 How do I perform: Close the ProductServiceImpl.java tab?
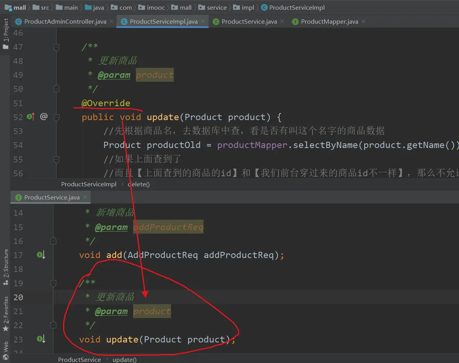(204, 22)
